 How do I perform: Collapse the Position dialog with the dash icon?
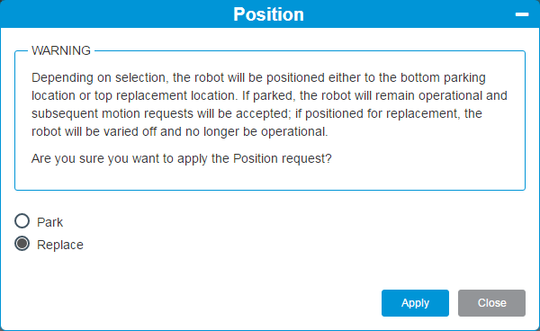(x=522, y=14)
